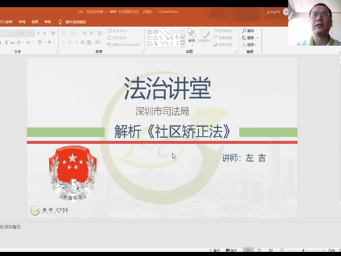341x256 pixels.
Task: Open the 排列 Arrange menu
Action: pyautogui.click(x=192, y=38)
